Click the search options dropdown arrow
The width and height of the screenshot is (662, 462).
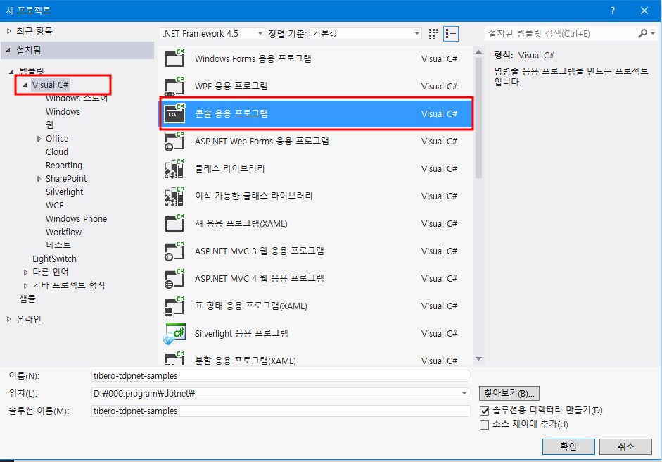pos(653,33)
